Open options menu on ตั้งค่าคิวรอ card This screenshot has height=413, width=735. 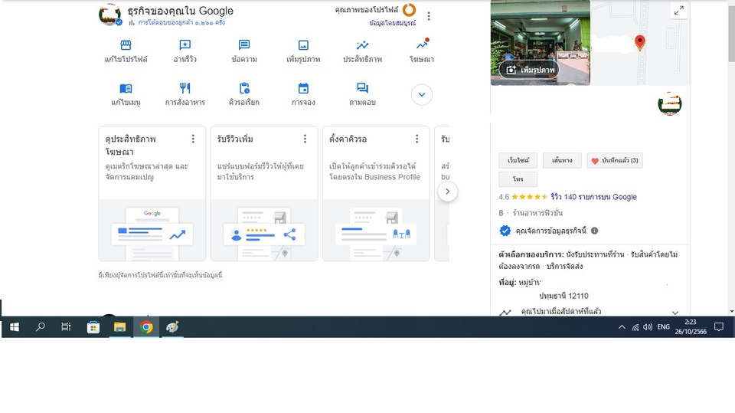(x=416, y=139)
